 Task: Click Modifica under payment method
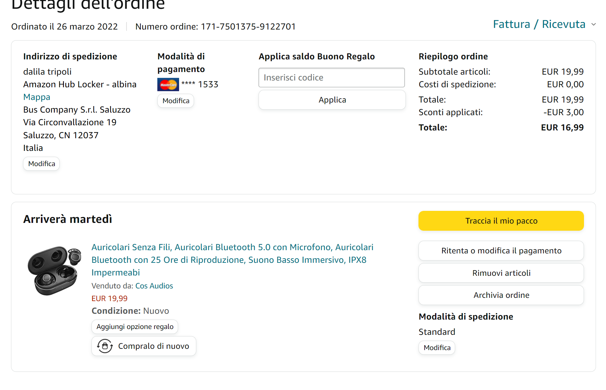(176, 101)
